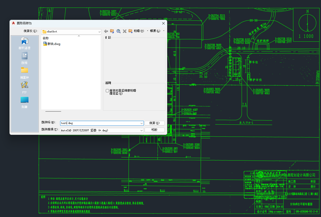The image size is (321, 217).
Task: Expand the chatbot save-in folder dropdown
Action: click(99, 32)
